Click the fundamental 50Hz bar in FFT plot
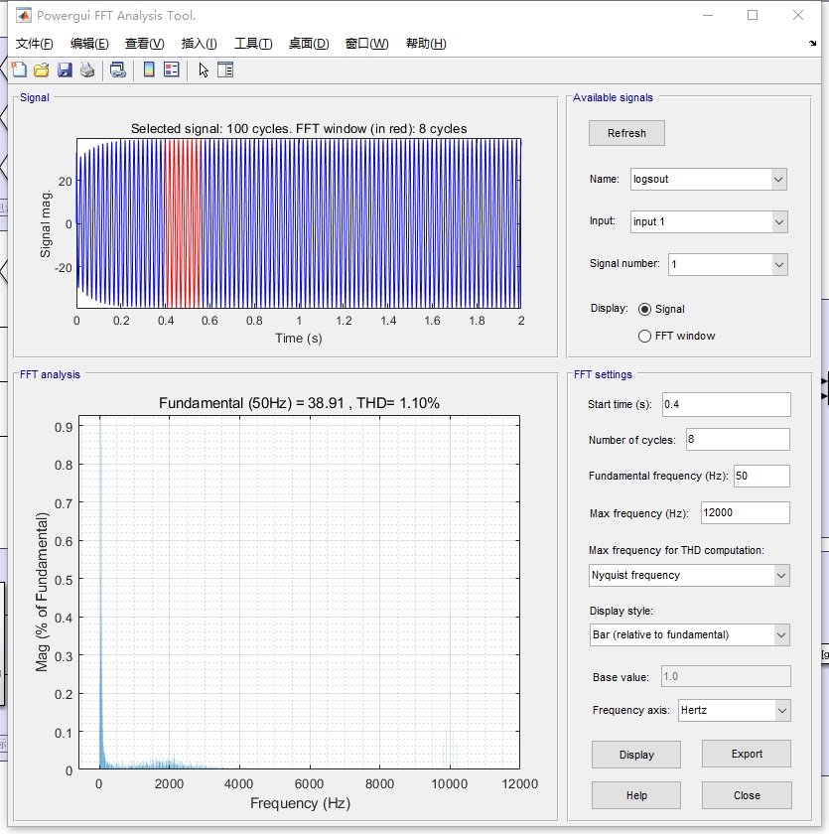The image size is (829, 834). click(100, 593)
